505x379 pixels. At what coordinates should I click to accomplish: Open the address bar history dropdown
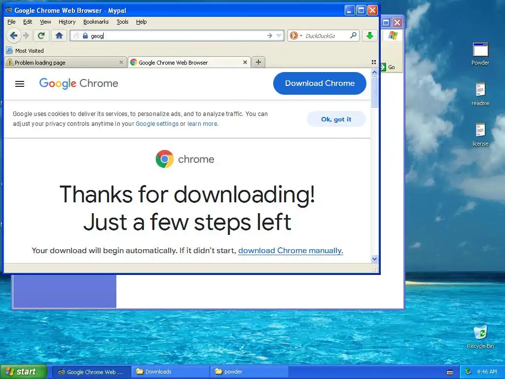tap(279, 36)
